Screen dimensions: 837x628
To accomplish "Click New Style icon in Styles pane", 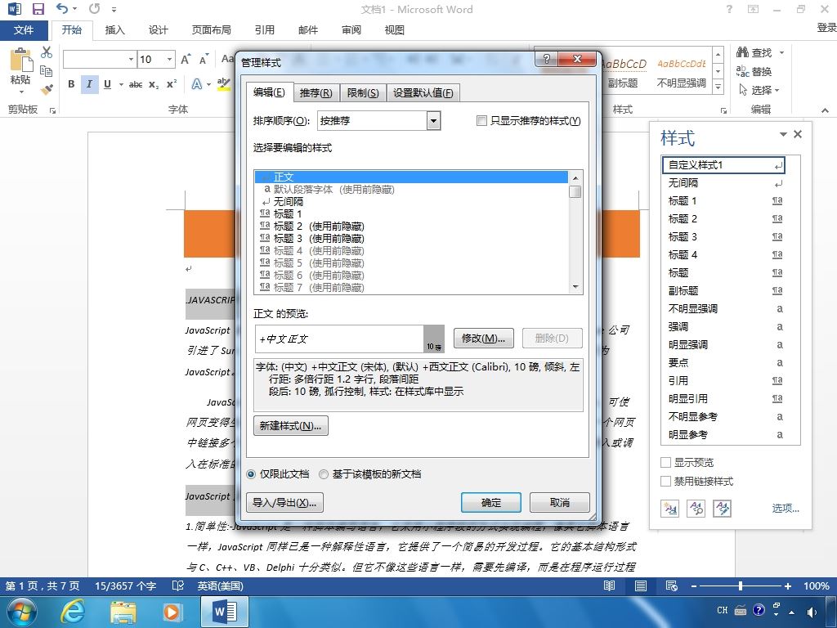I will [x=670, y=508].
